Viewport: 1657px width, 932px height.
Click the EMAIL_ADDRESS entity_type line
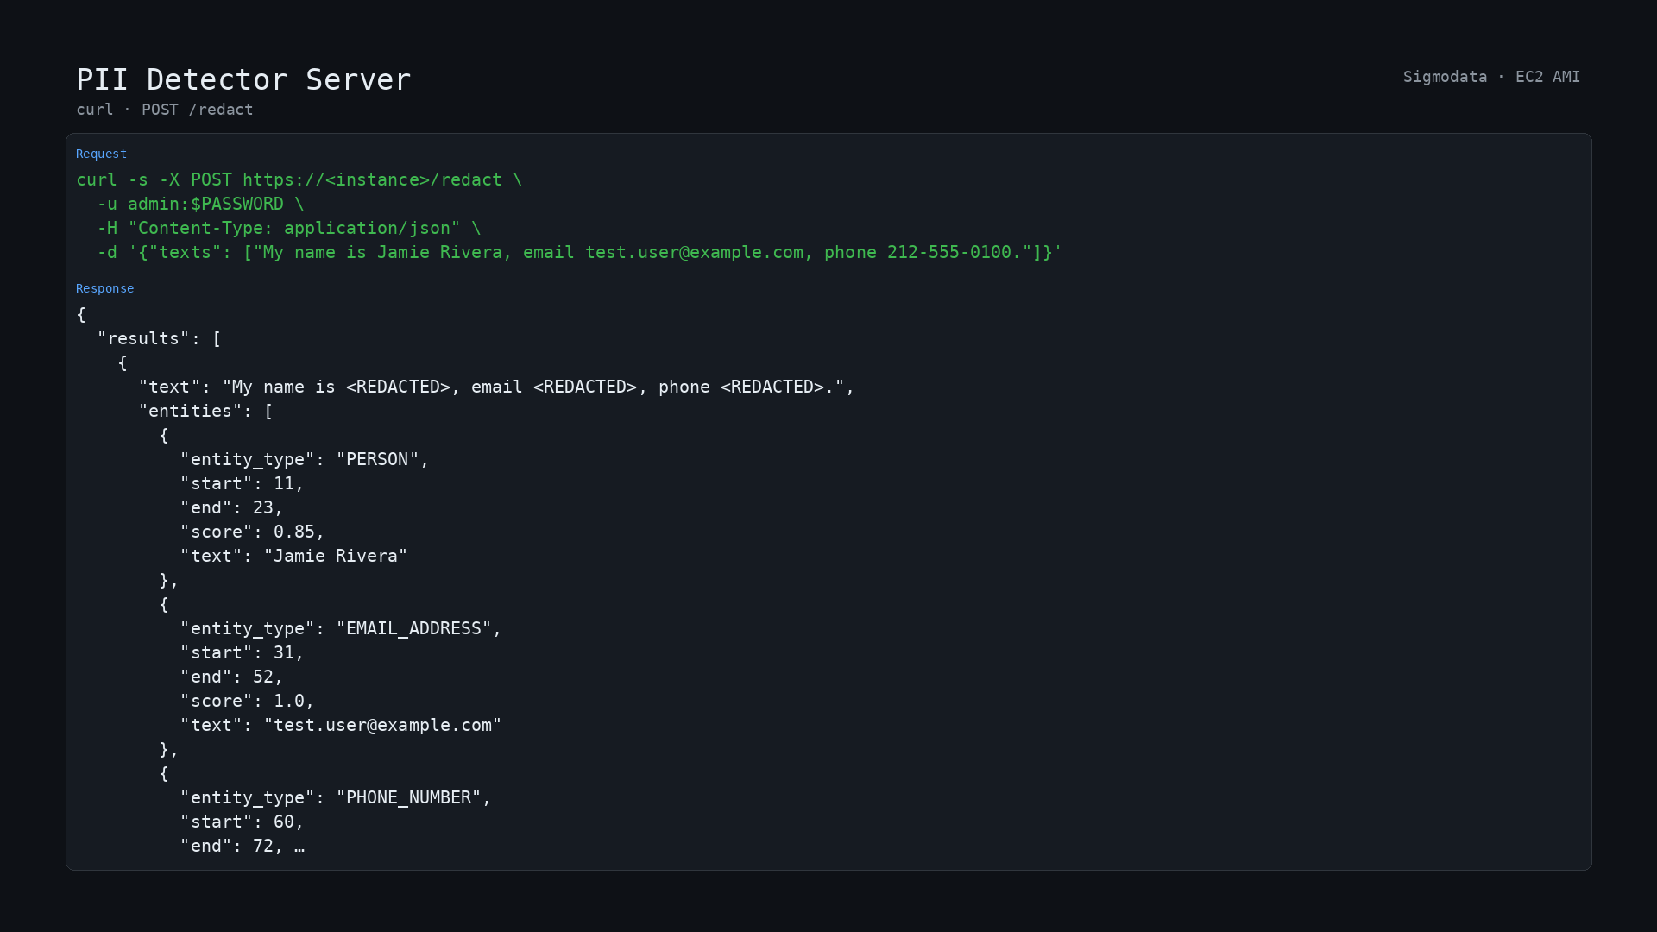[341, 628]
